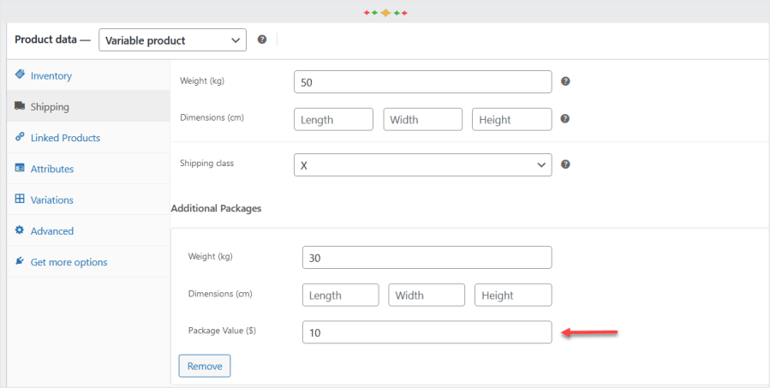
Task: Click the Inventory tag icon
Action: [x=19, y=75]
